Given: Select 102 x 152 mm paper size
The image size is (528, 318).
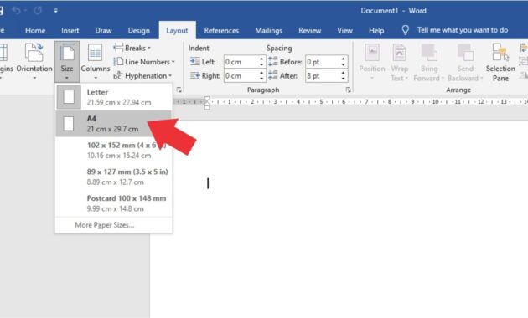Looking at the screenshot, I should (x=114, y=151).
